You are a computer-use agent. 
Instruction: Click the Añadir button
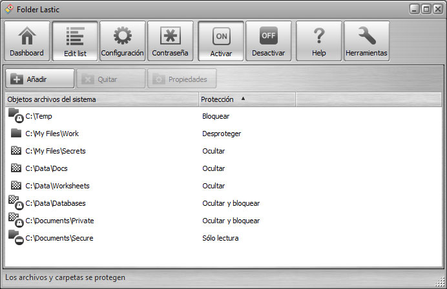point(40,79)
